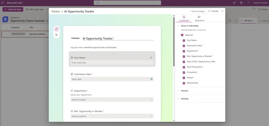The image size is (269, 126).
Task: Click the Saved changes status text
Action: coord(197,11)
